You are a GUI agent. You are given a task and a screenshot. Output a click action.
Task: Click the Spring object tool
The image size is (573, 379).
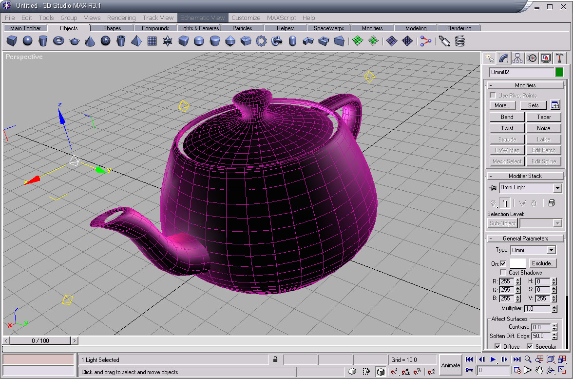(x=460, y=41)
